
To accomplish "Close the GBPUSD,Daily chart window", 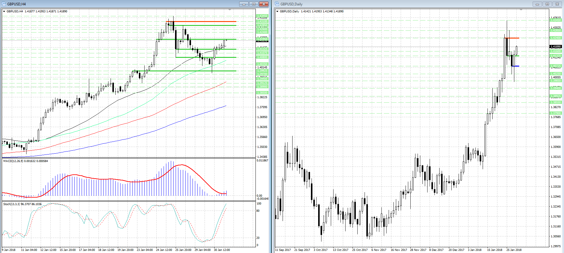I will pos(557,4).
